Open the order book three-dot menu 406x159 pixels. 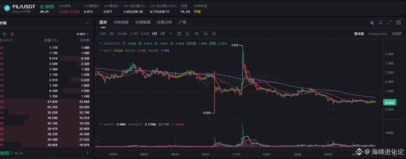(x=87, y=23)
